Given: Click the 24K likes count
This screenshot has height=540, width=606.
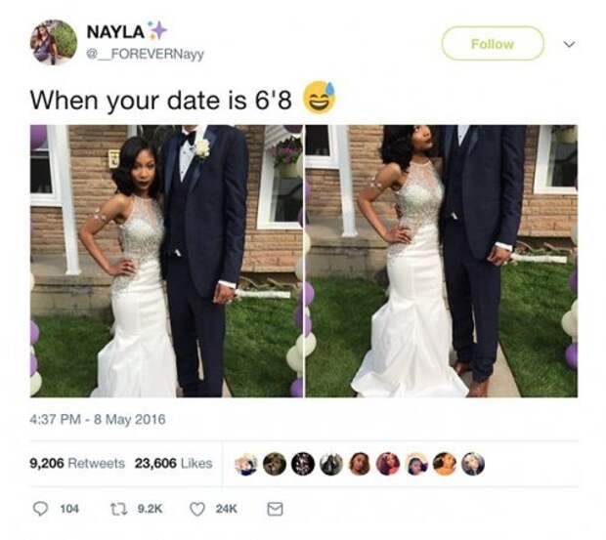Looking at the screenshot, I should (227, 509).
